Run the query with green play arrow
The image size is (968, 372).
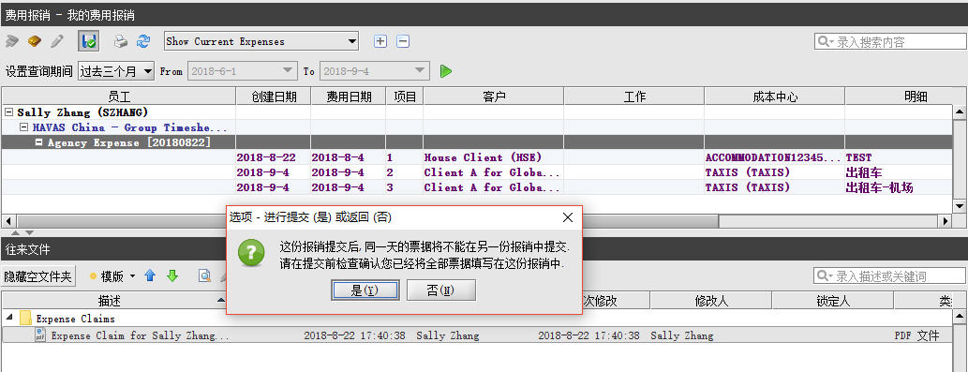[x=446, y=71]
